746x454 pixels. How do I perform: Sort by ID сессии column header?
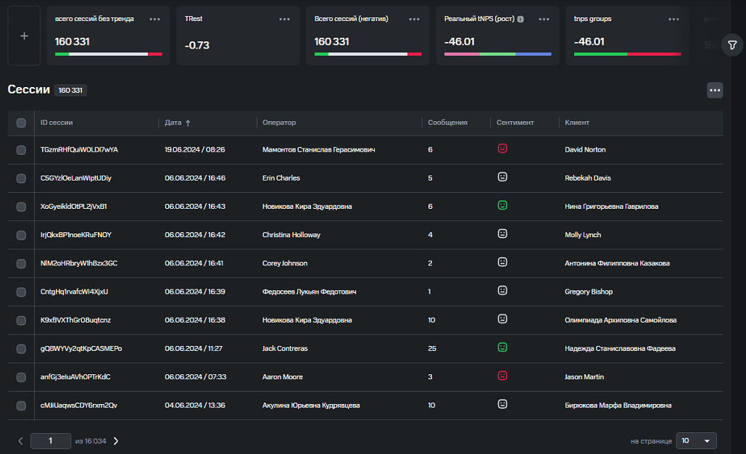57,123
